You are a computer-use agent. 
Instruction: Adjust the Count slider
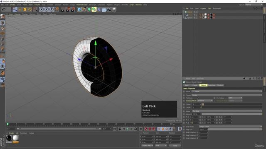point(232,104)
